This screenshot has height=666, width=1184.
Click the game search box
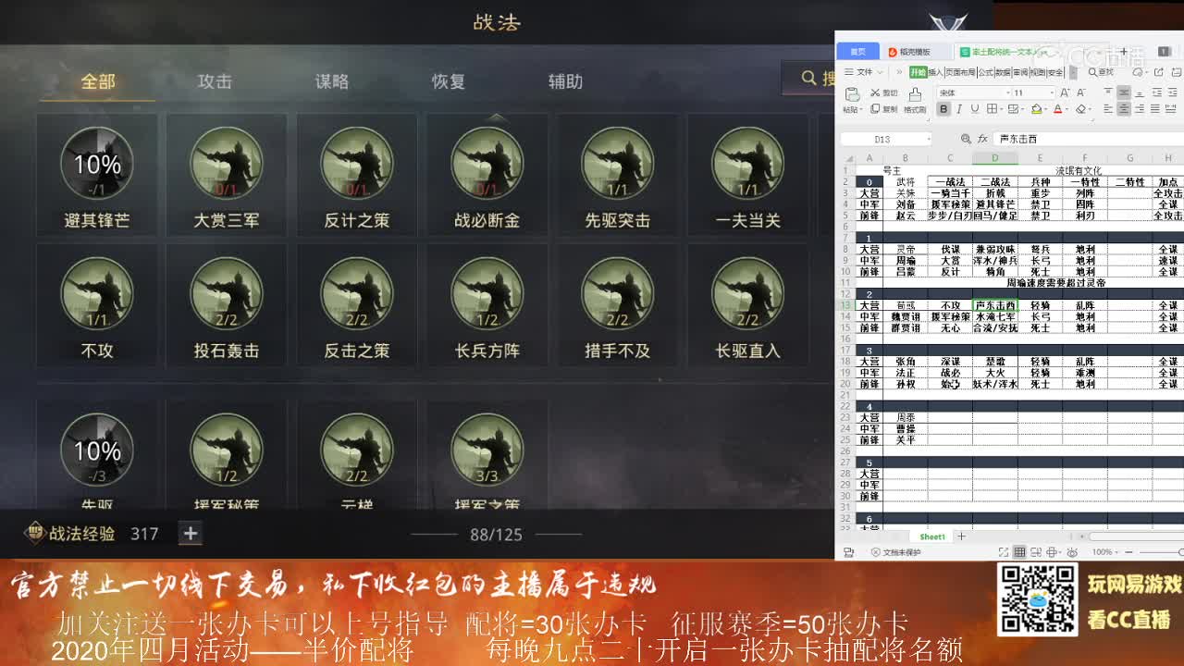click(x=809, y=79)
